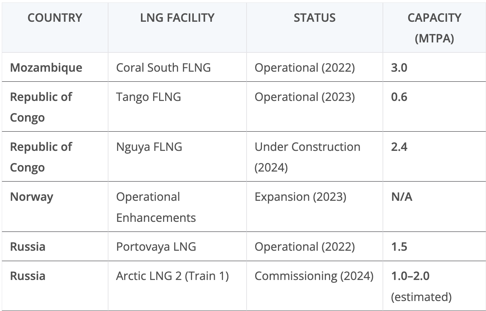This screenshot has width=486, height=311.
Task: Click the Arctic LNG 2 (Train 1) cell
Action: coord(177,286)
